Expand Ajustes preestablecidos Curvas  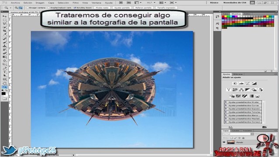(x=226, y=106)
